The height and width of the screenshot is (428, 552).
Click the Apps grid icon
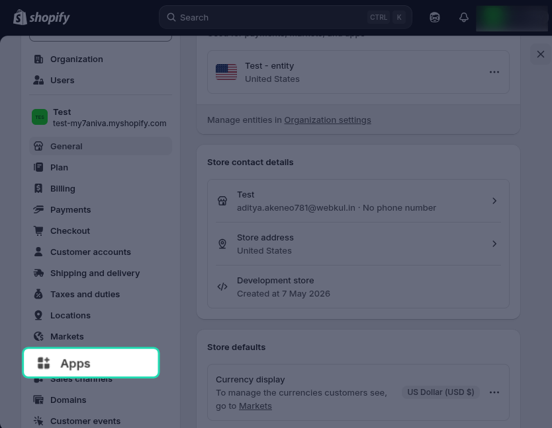[44, 363]
